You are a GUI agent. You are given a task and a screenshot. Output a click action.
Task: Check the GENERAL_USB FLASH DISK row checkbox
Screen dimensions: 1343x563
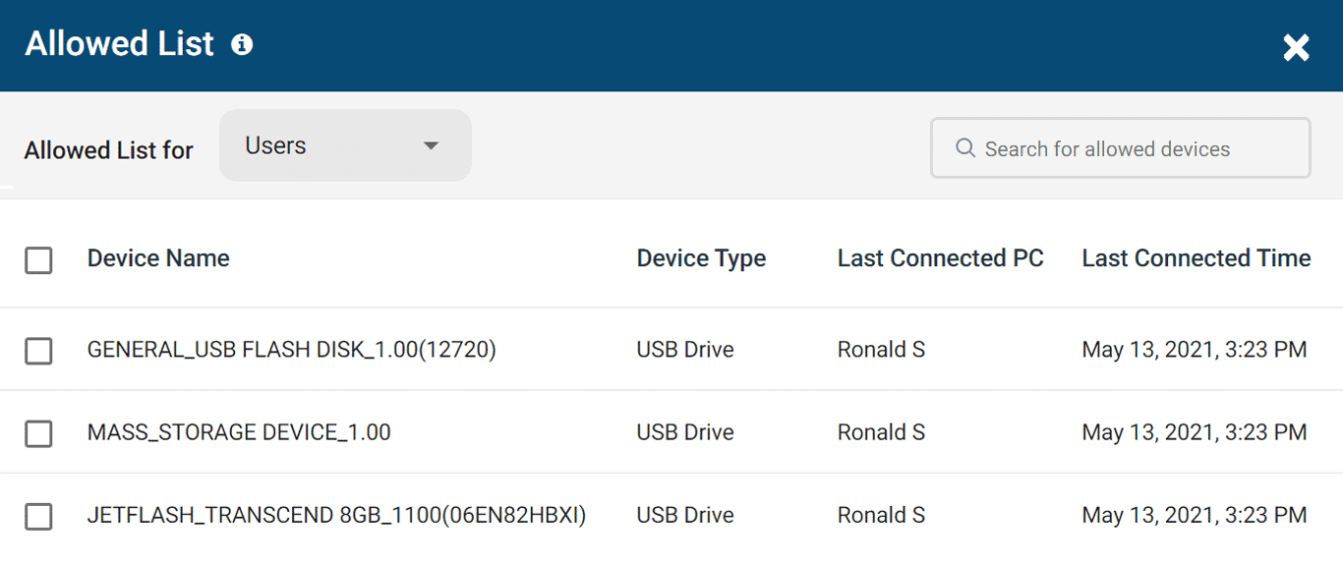coord(38,351)
